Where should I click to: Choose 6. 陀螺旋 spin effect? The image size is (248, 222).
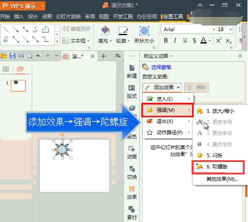pos(218,166)
